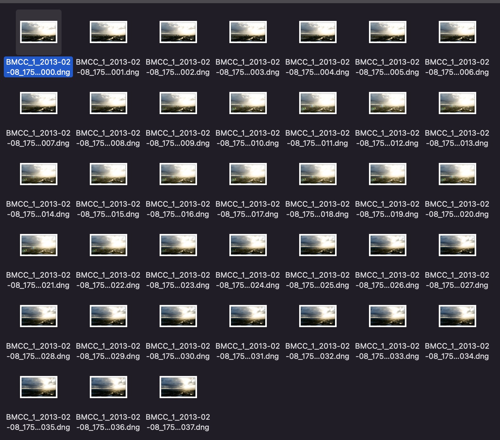The width and height of the screenshot is (500, 440).
Task: Click the thumbnail of file ending 035.dng
Action: (x=39, y=387)
